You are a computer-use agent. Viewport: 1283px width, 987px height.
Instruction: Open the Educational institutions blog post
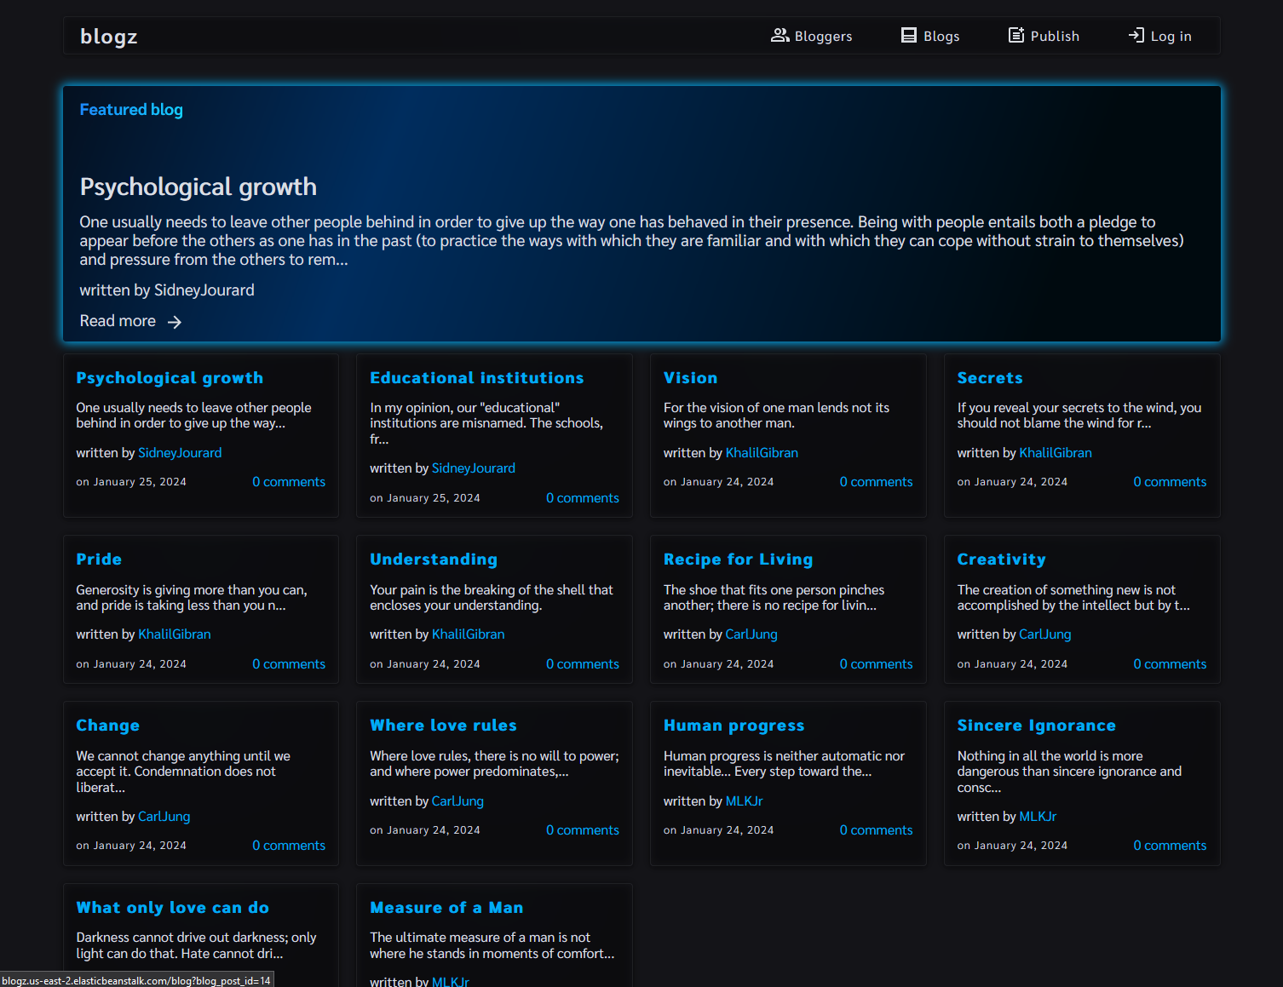coord(476,378)
